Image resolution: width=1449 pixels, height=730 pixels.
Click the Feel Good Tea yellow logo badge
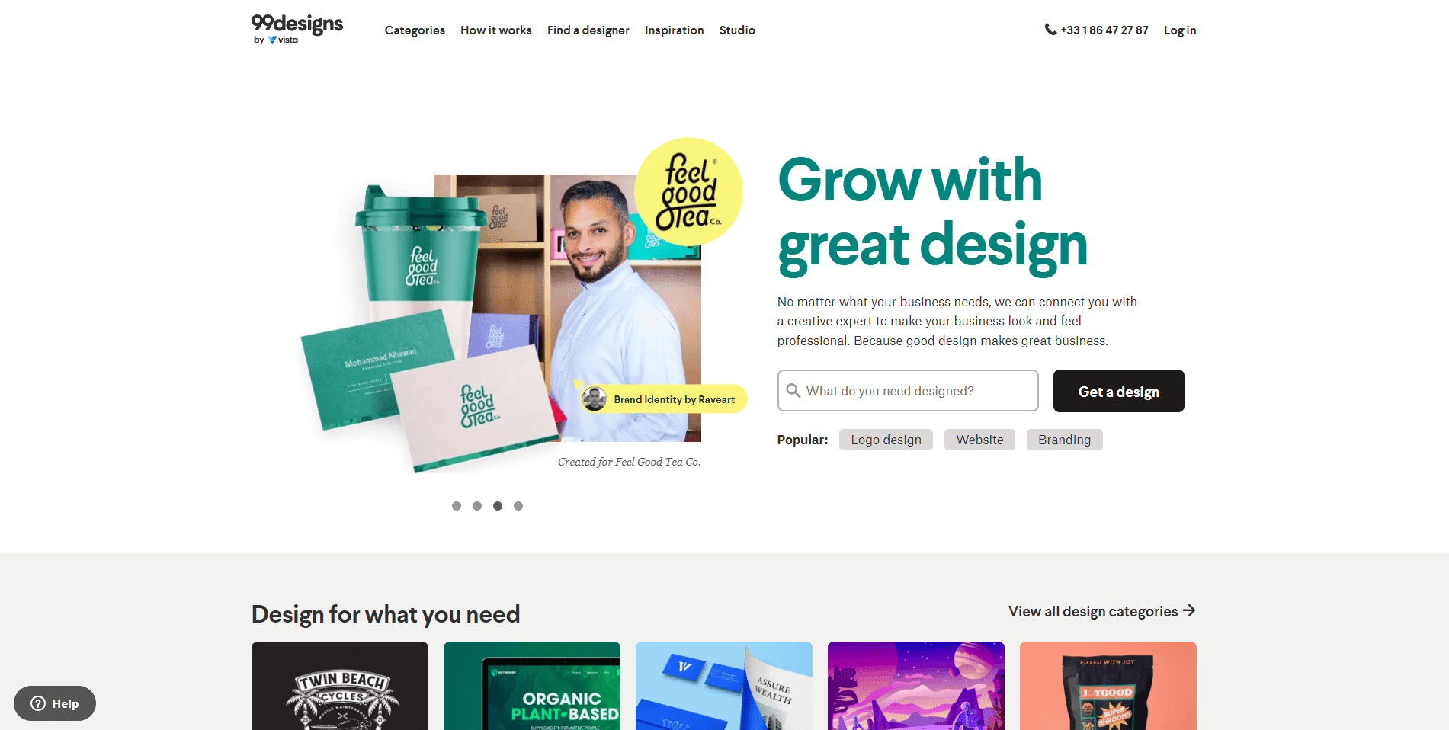pos(688,191)
